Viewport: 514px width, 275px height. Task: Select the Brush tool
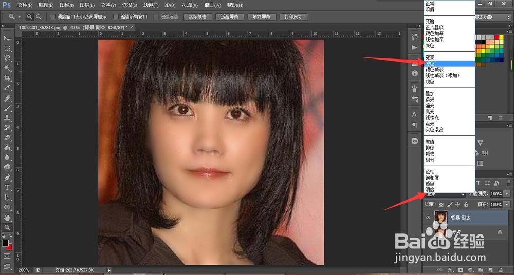(x=7, y=108)
